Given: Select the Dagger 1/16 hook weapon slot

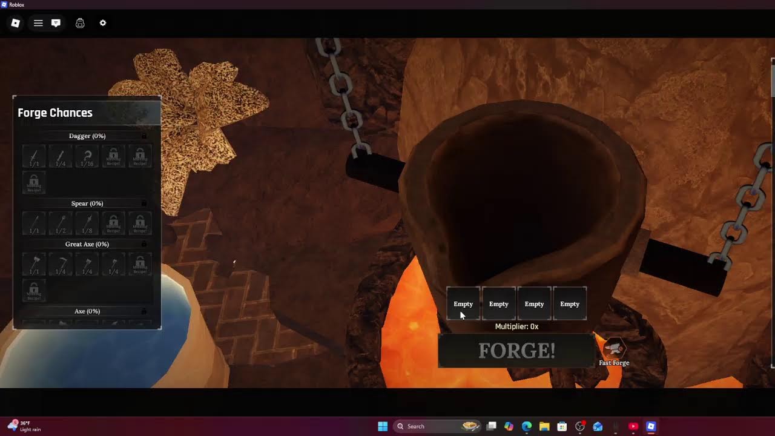Looking at the screenshot, I should [x=87, y=156].
